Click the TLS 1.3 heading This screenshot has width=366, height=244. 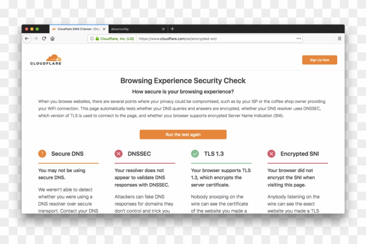(214, 154)
